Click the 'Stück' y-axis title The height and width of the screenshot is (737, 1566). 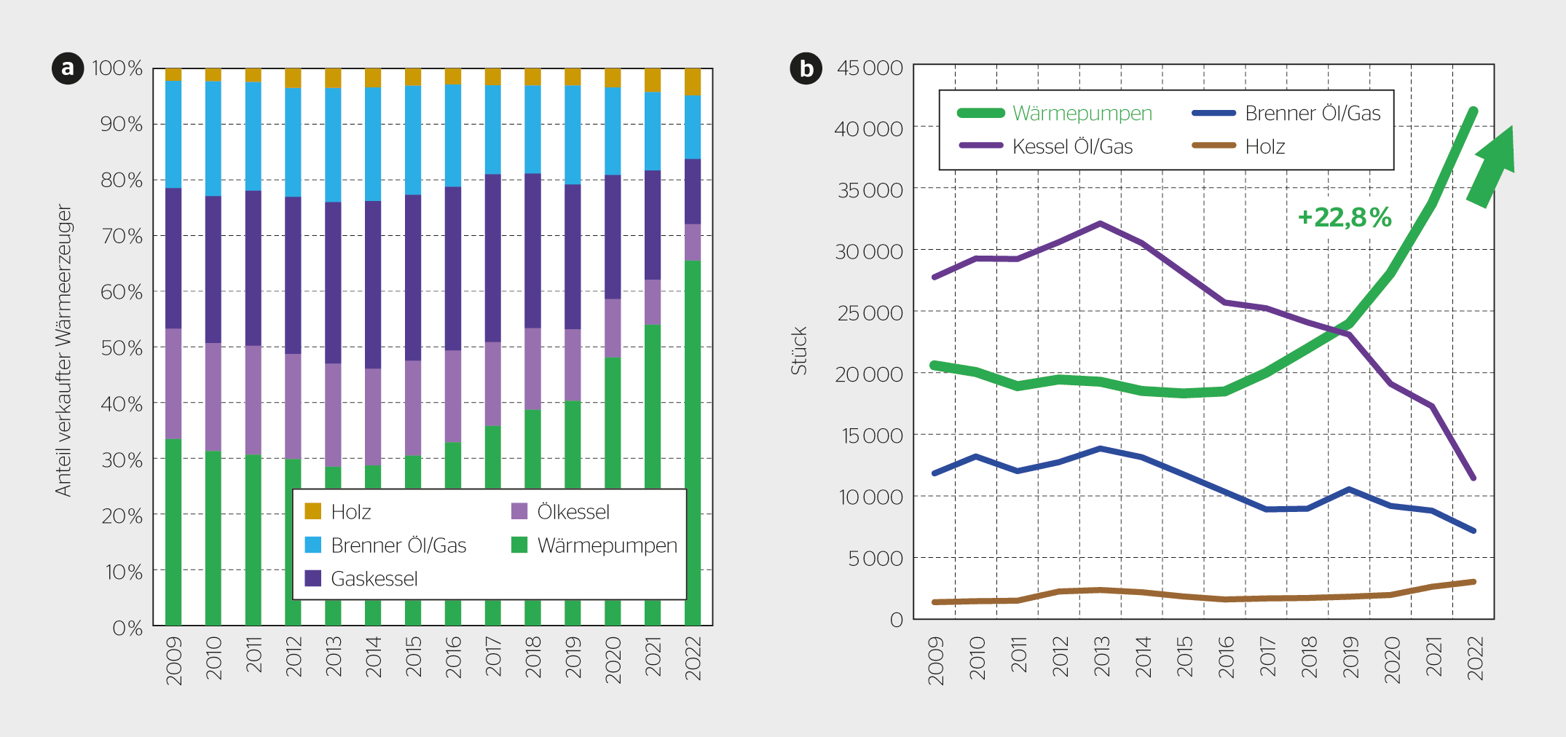coord(799,350)
